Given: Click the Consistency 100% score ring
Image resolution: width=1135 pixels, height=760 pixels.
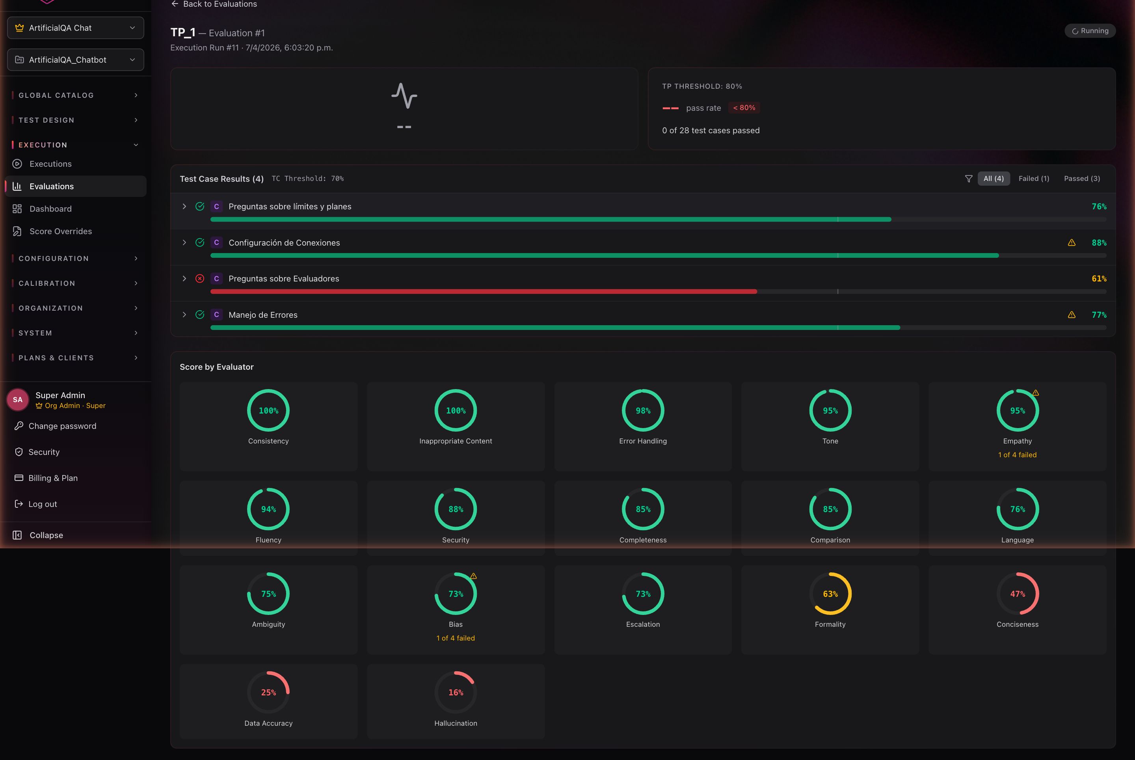Looking at the screenshot, I should point(268,410).
